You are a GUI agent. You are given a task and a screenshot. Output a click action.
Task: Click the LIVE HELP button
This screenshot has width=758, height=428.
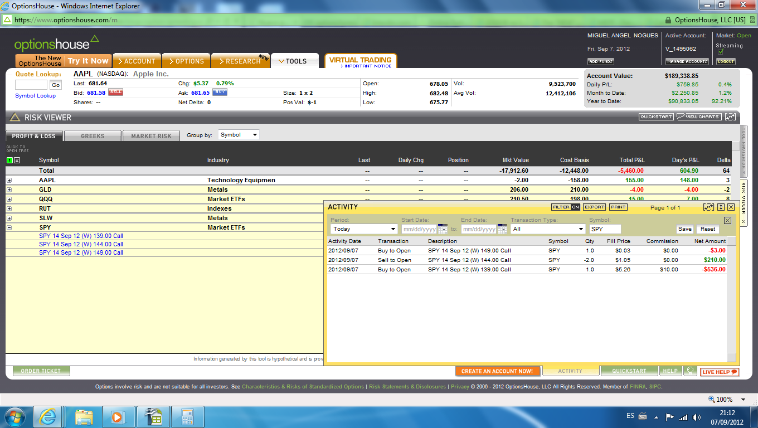click(x=720, y=372)
